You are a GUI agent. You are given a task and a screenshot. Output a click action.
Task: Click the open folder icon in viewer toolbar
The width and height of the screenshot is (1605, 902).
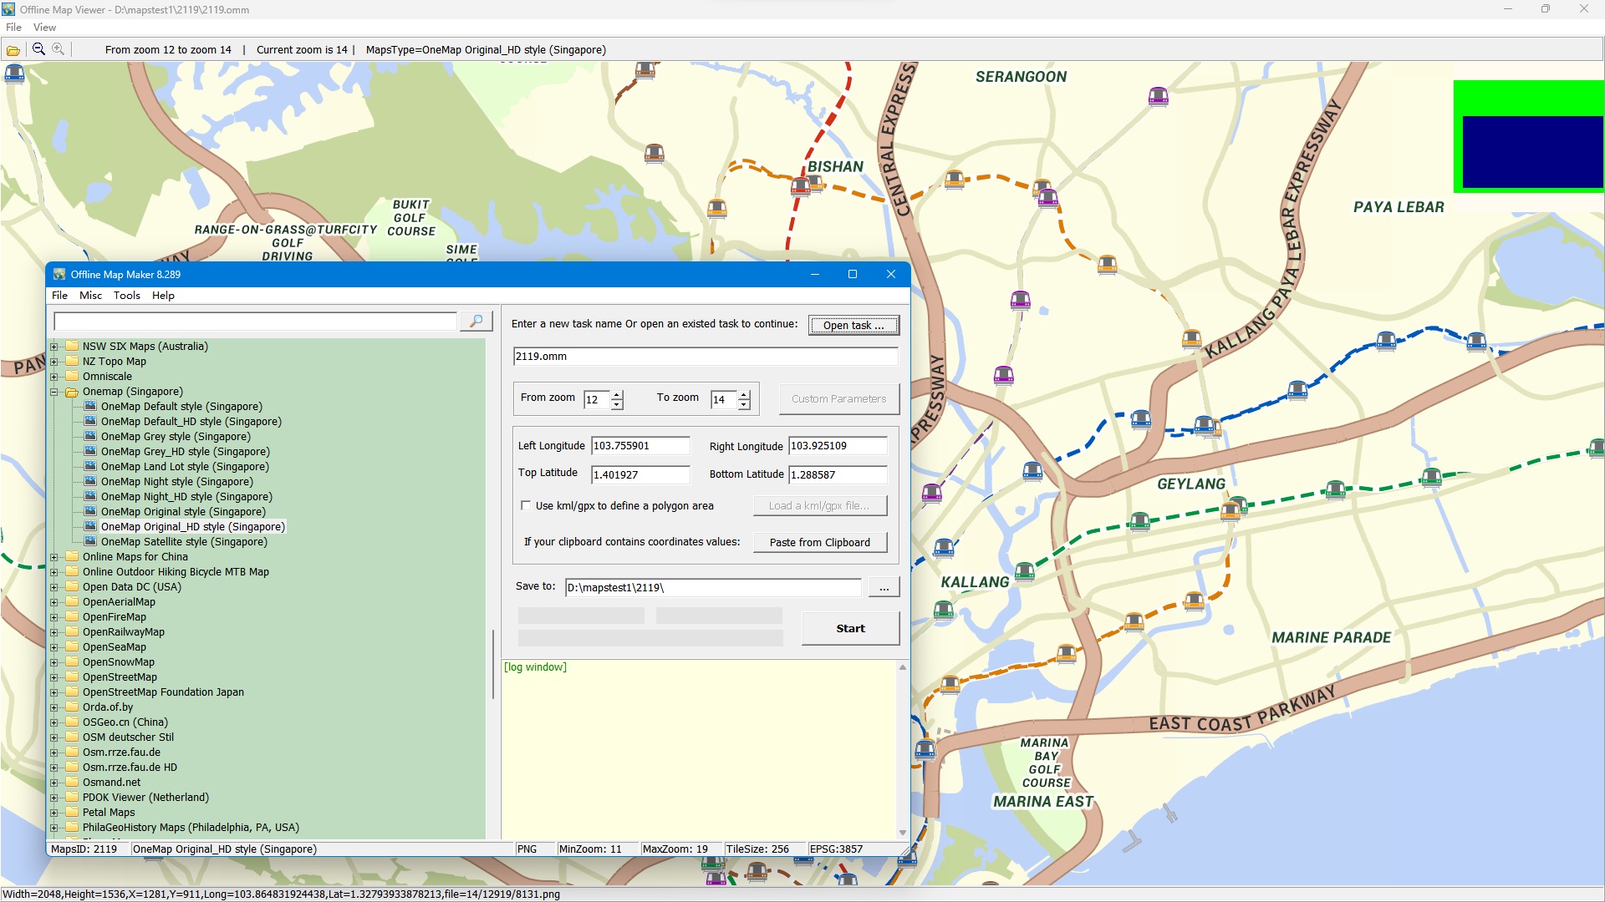pyautogui.click(x=13, y=50)
